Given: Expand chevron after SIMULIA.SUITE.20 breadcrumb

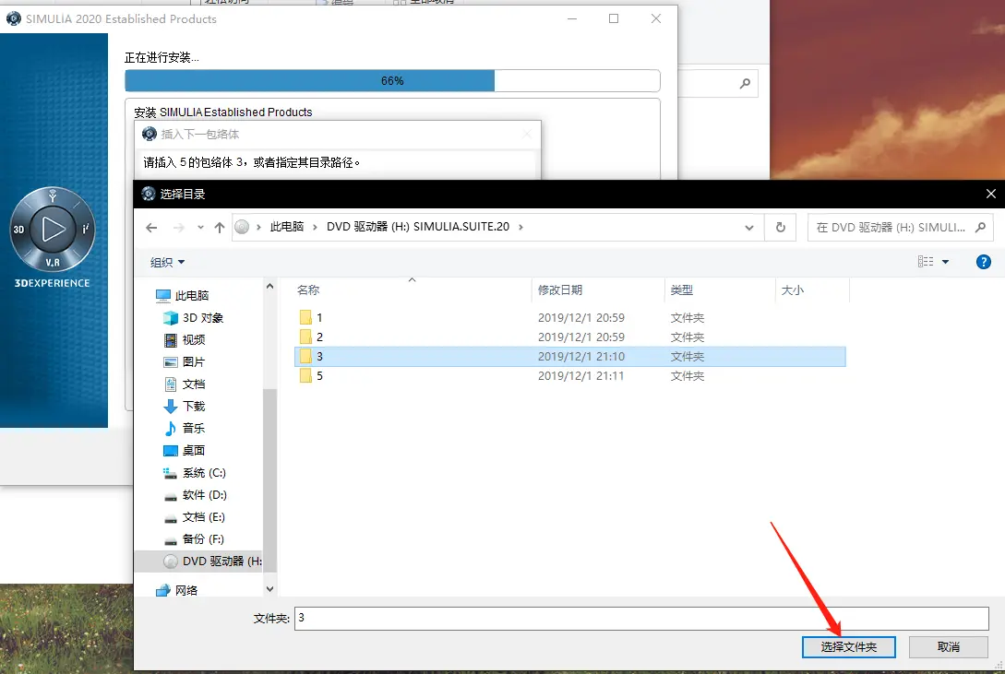Looking at the screenshot, I should coord(520,227).
